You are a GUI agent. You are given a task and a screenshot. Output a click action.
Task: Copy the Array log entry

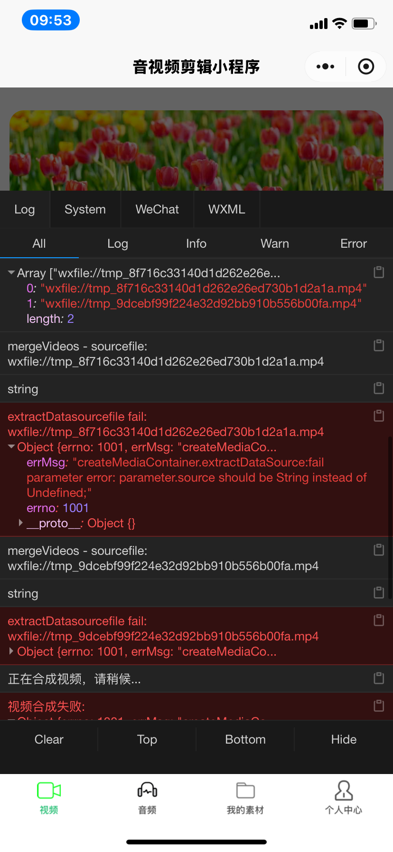[379, 272]
